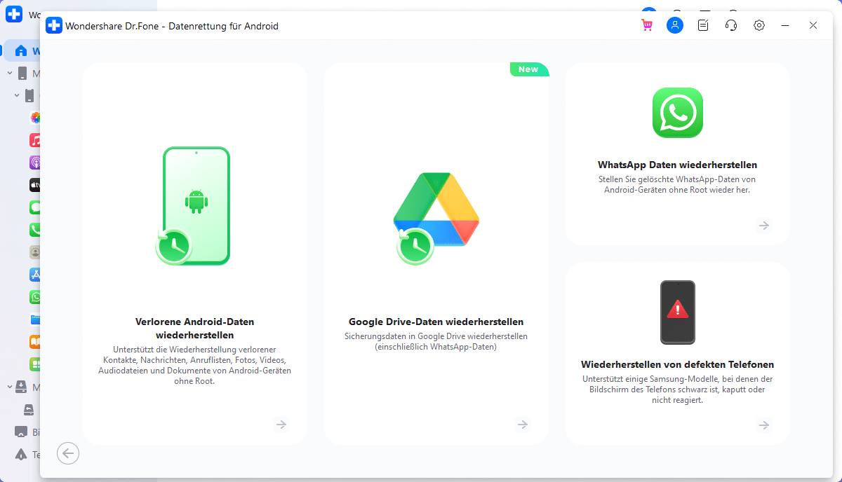Click the arrow on the defekten Telefonen card
842x482 pixels.
click(x=764, y=425)
